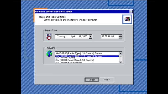The height and width of the screenshot is (94, 168).
Task: Click the weekday 'Tuesday' in date field
Action: coord(61,37)
